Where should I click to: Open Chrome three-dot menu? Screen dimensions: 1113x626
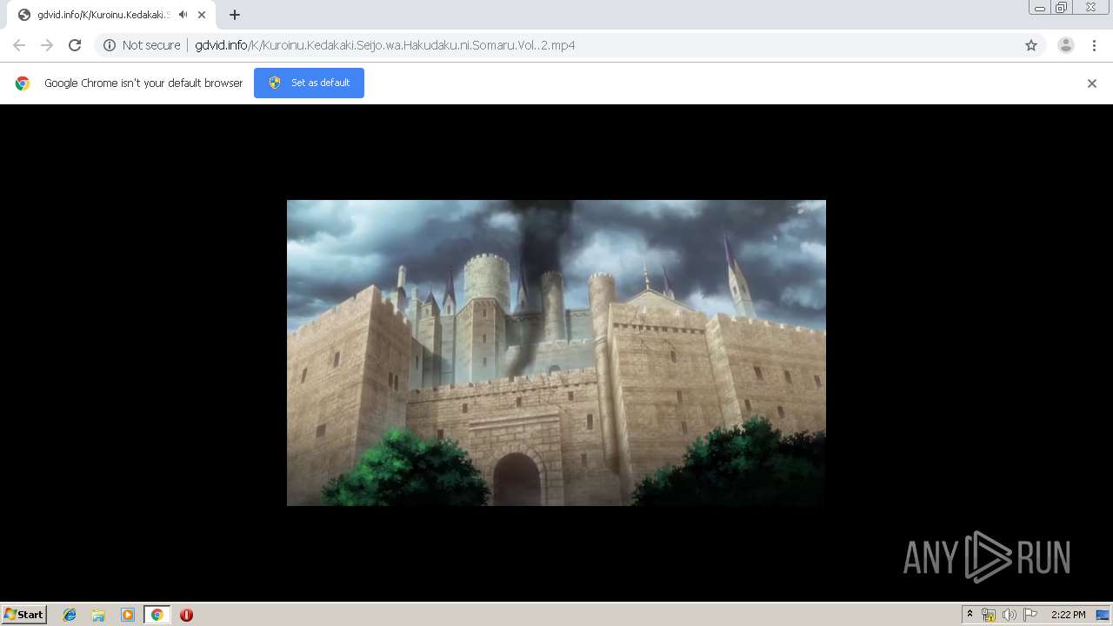click(x=1094, y=45)
